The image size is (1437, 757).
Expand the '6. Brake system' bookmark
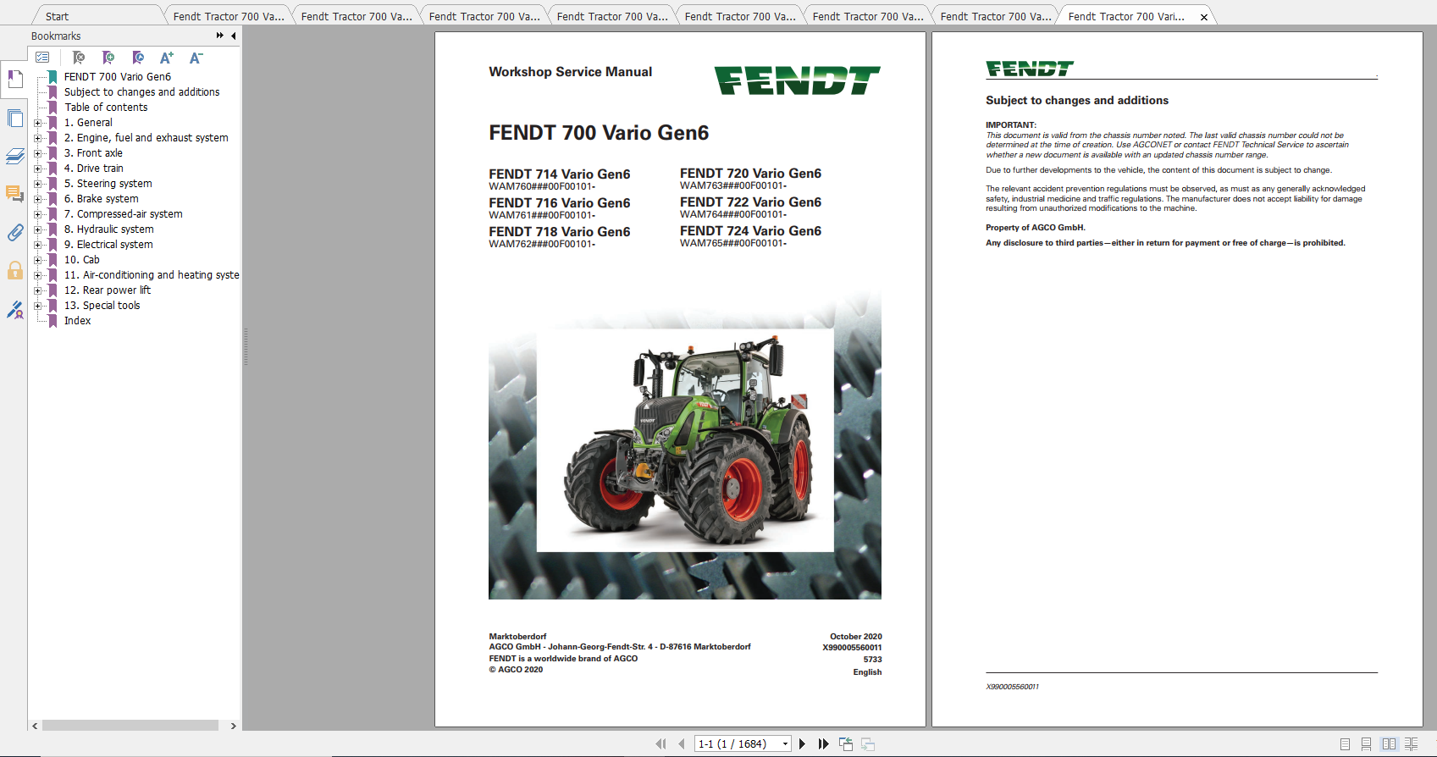click(37, 199)
